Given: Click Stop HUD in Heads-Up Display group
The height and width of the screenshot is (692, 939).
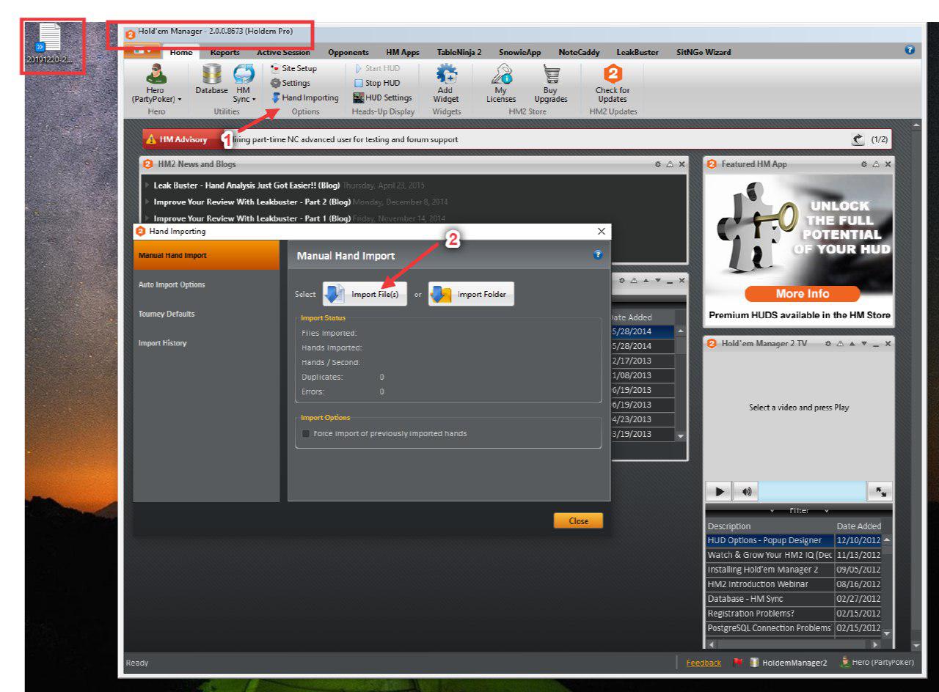Looking at the screenshot, I should pos(377,83).
